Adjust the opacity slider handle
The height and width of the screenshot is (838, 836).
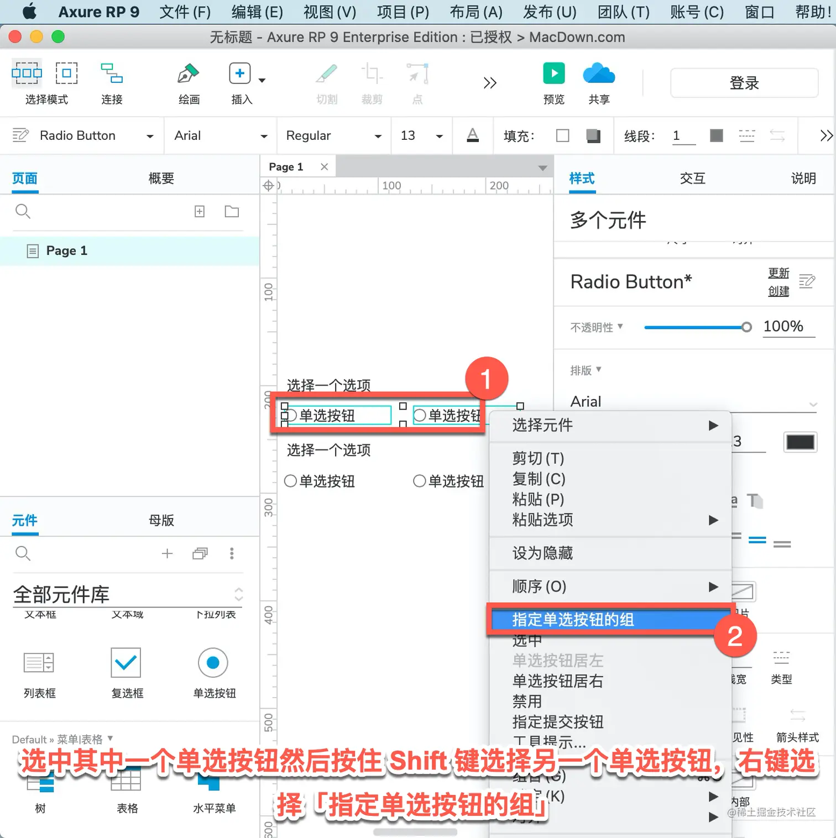(746, 327)
